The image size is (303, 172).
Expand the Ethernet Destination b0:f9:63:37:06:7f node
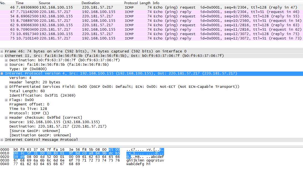(6, 60)
